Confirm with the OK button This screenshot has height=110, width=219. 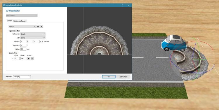point(109,77)
